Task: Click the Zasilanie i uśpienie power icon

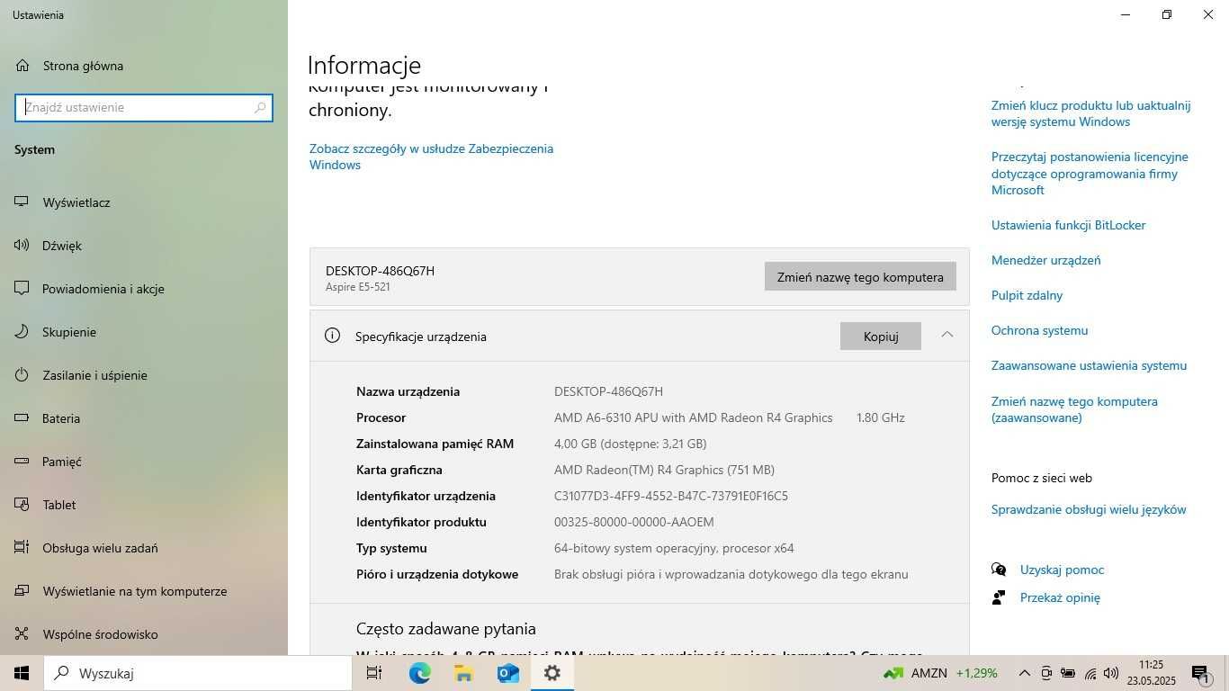Action: click(22, 375)
